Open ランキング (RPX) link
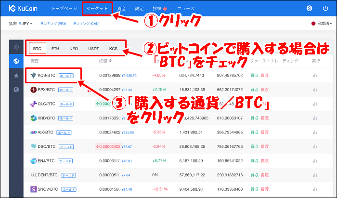This screenshot has width=337, height=198. pyautogui.click(x=53, y=24)
